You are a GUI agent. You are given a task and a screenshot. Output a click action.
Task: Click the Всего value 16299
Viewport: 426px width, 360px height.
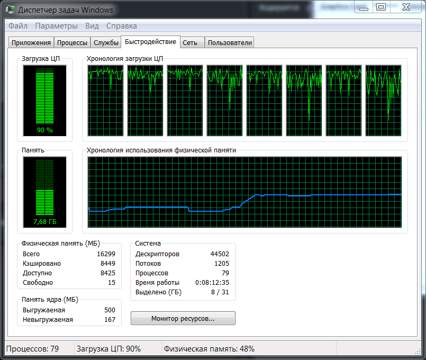tap(106, 254)
